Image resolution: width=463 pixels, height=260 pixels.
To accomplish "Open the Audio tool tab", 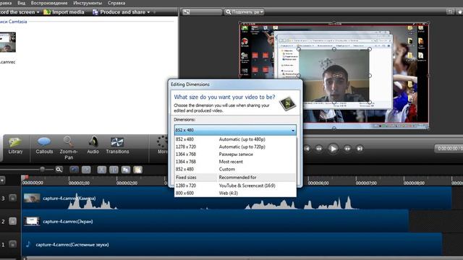I will click(x=93, y=146).
